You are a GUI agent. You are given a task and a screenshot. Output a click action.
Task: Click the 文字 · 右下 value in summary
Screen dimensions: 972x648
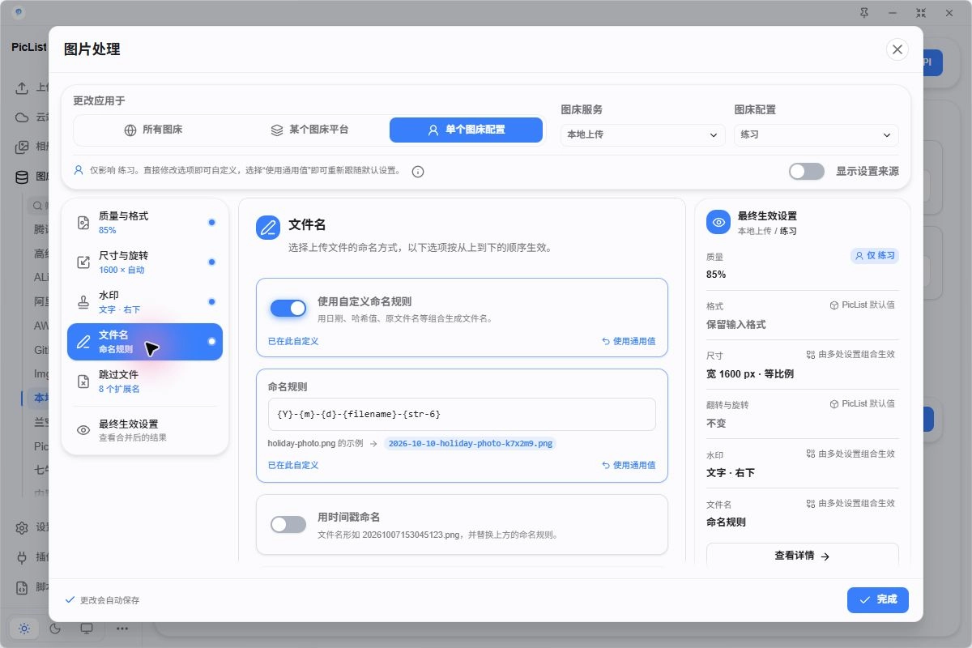click(x=731, y=472)
